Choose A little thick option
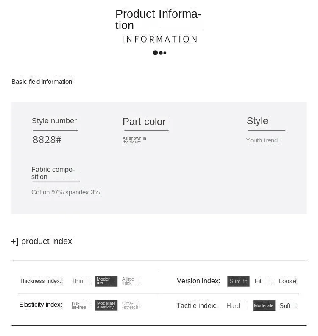This screenshot has height=336, width=318. click(x=128, y=281)
